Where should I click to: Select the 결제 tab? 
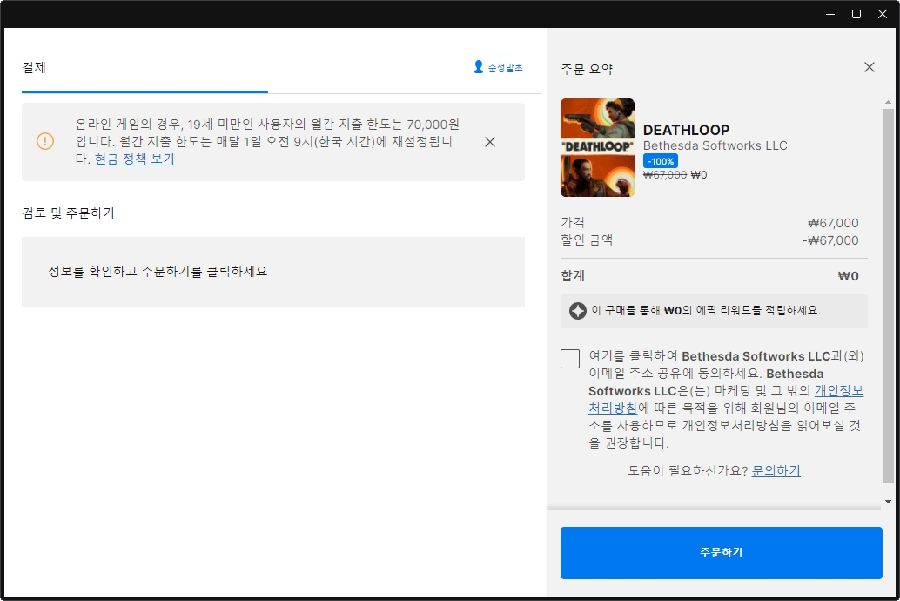34,68
